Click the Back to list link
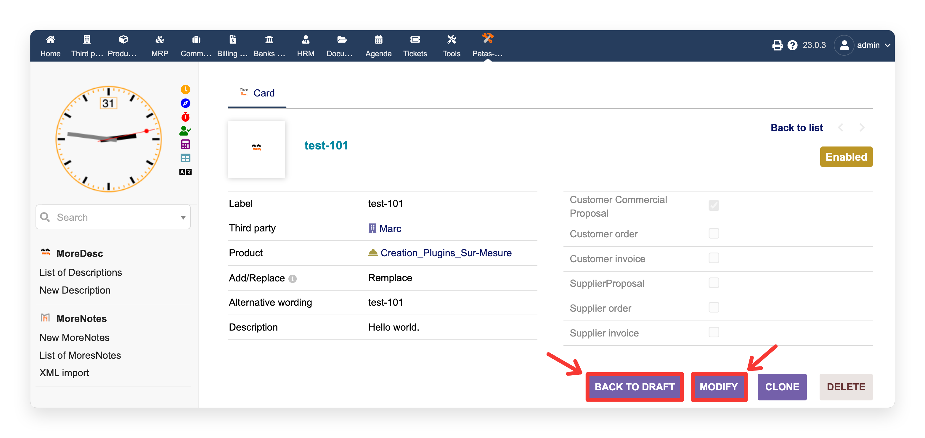925x438 pixels. 796,128
